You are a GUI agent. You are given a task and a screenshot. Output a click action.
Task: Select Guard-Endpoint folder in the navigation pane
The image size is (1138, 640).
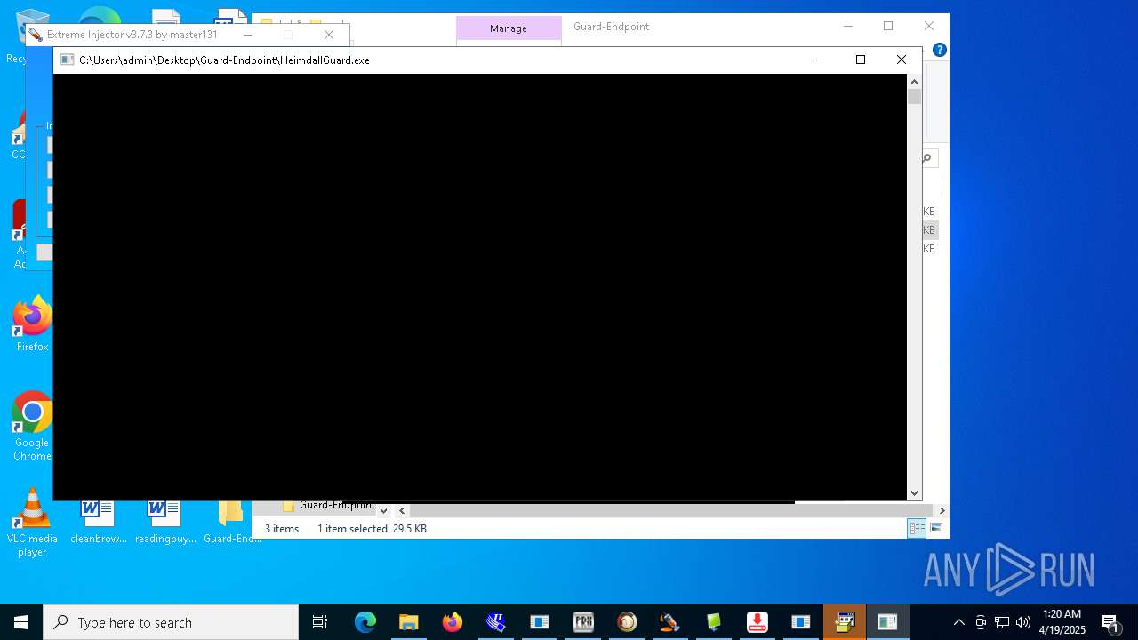(x=329, y=505)
